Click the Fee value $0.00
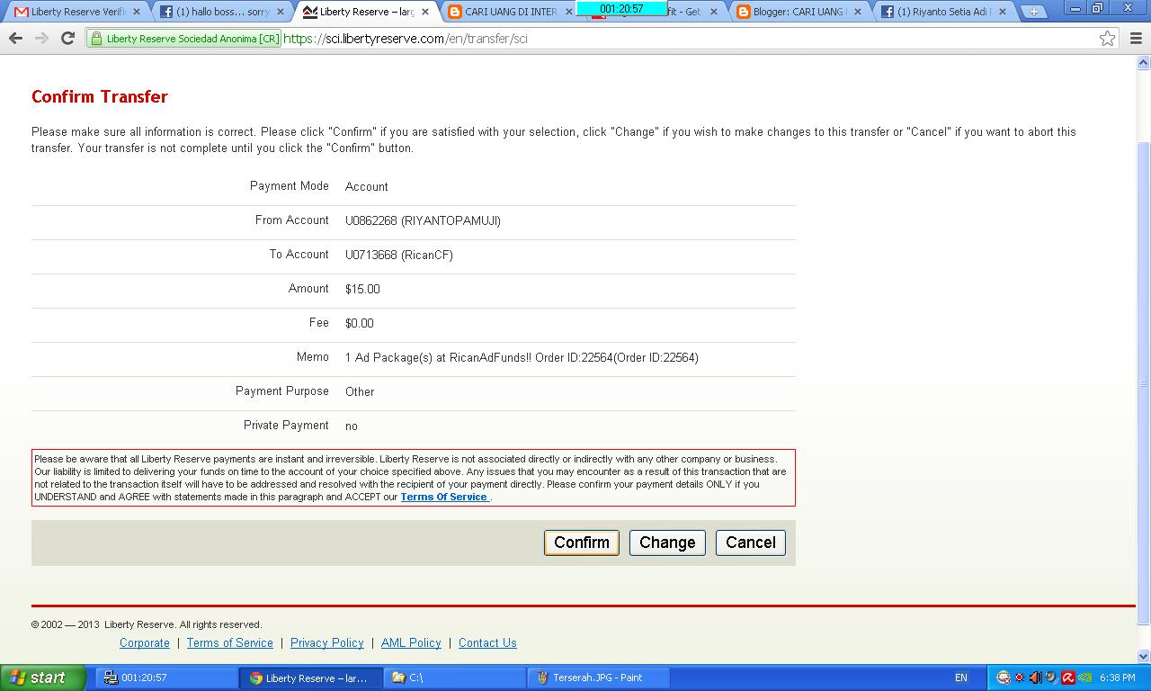The height and width of the screenshot is (691, 1151). (x=359, y=323)
